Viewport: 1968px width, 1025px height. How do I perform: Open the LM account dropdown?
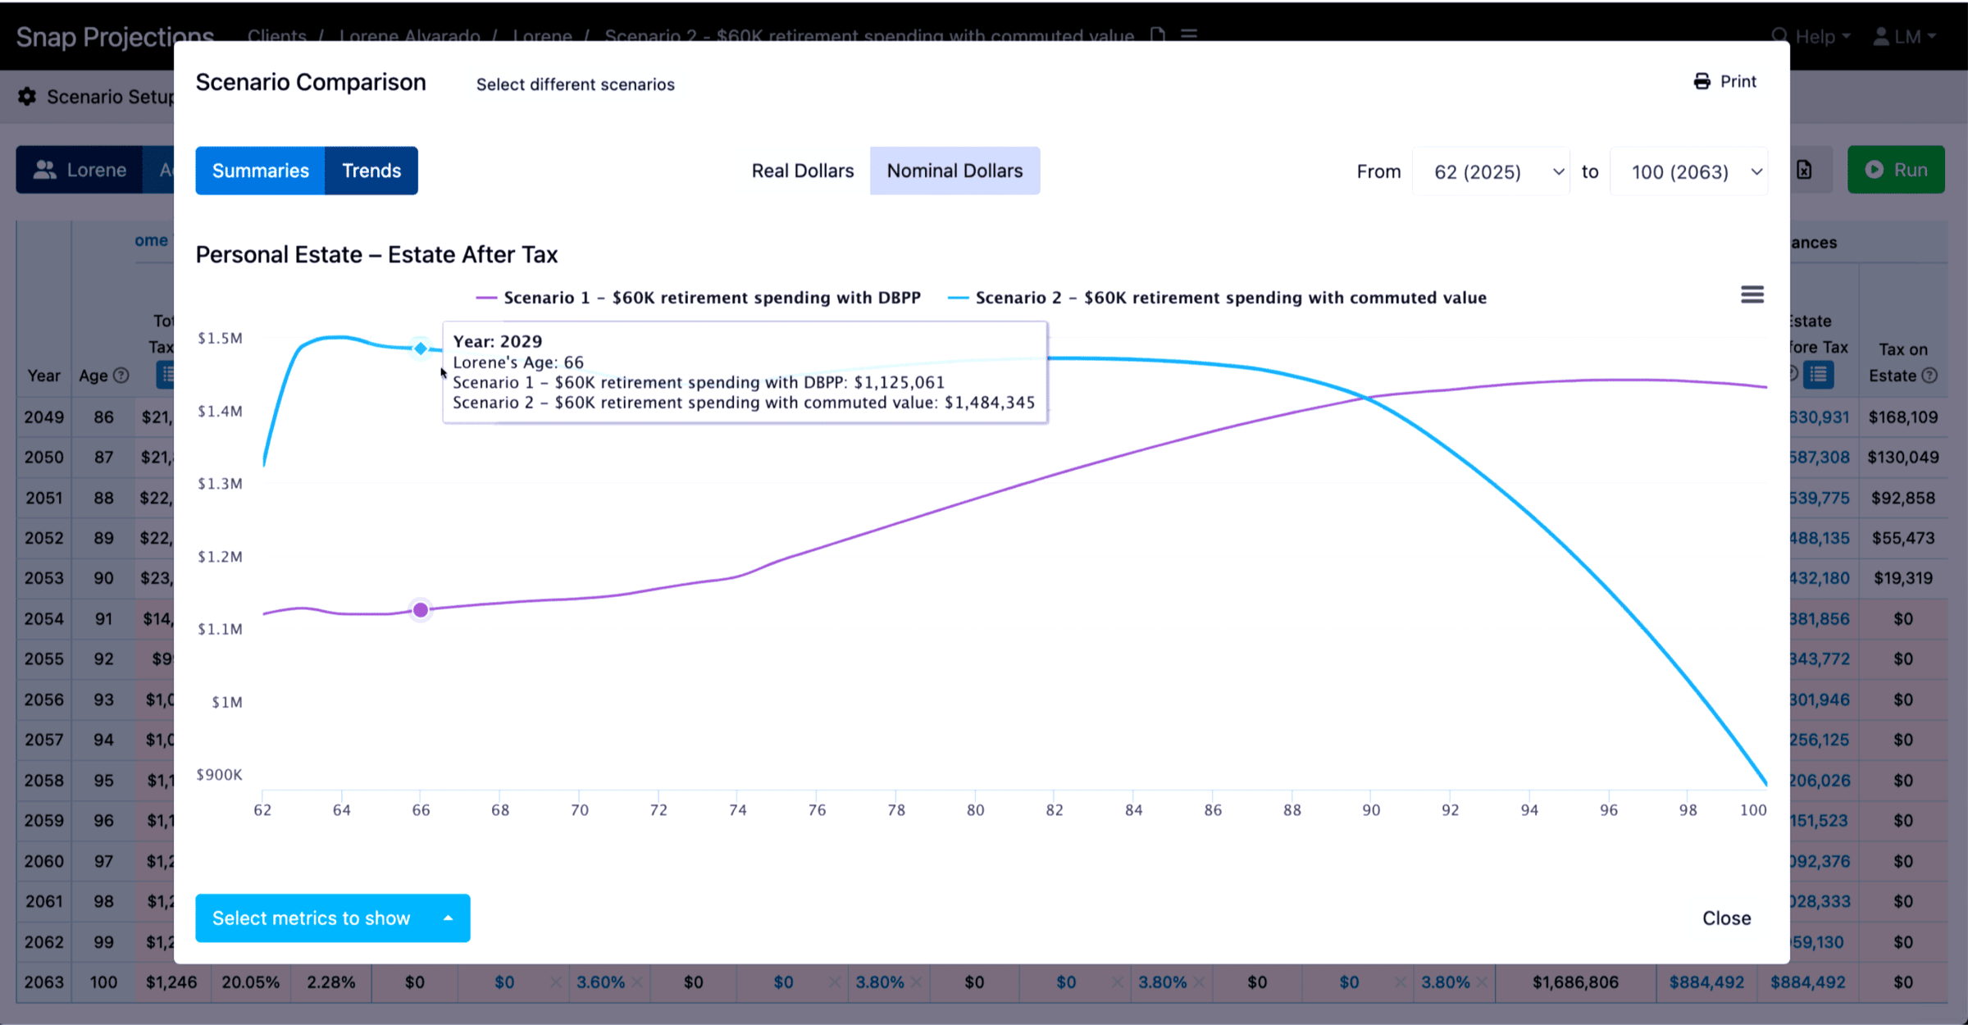tap(1906, 36)
